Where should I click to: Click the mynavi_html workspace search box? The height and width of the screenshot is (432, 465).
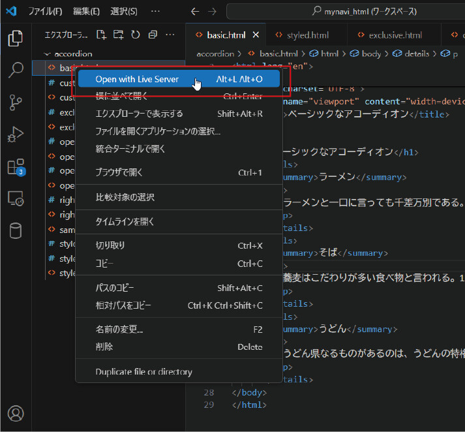click(x=346, y=12)
